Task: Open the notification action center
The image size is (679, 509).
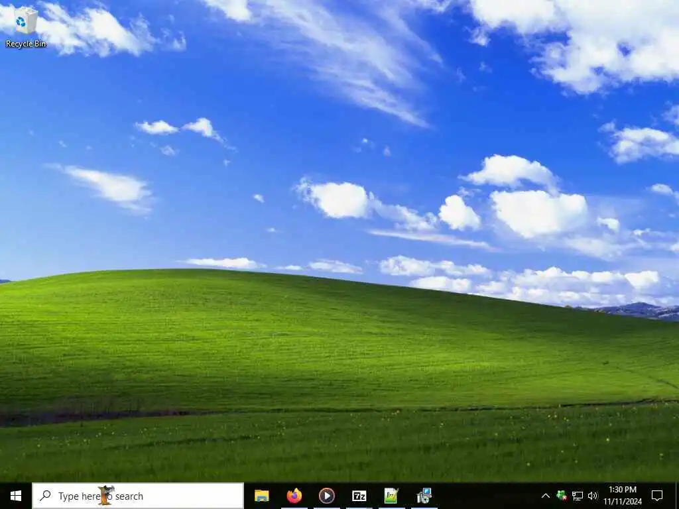Action: tap(657, 496)
